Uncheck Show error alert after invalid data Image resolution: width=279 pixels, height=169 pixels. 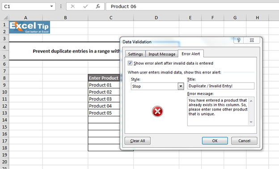130,63
